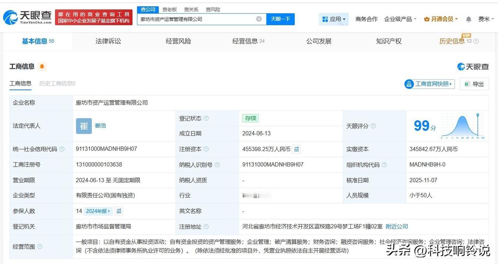
Task: Click the 应用 grid icon in header
Action: (325, 19)
